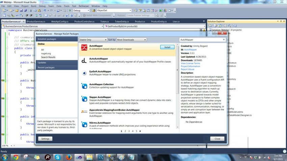Screen dimensions: 287x161
Task: Open the File Explorer taskbar icon
Action: (x=89, y=157)
